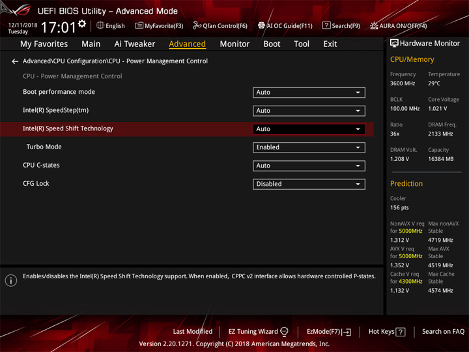This screenshot has width=469, height=352.
Task: Click the globe language icon
Action: tap(100, 25)
